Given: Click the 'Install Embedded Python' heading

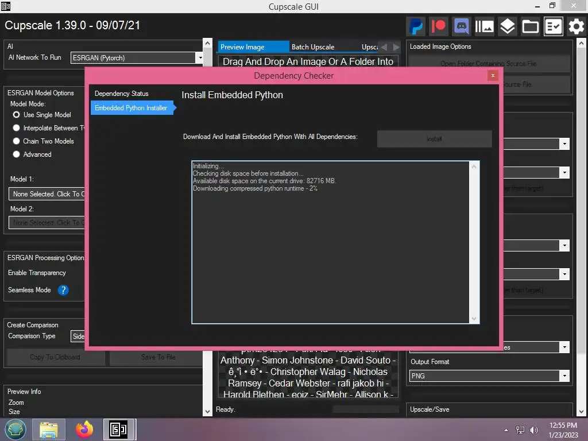Looking at the screenshot, I should pyautogui.click(x=232, y=95).
